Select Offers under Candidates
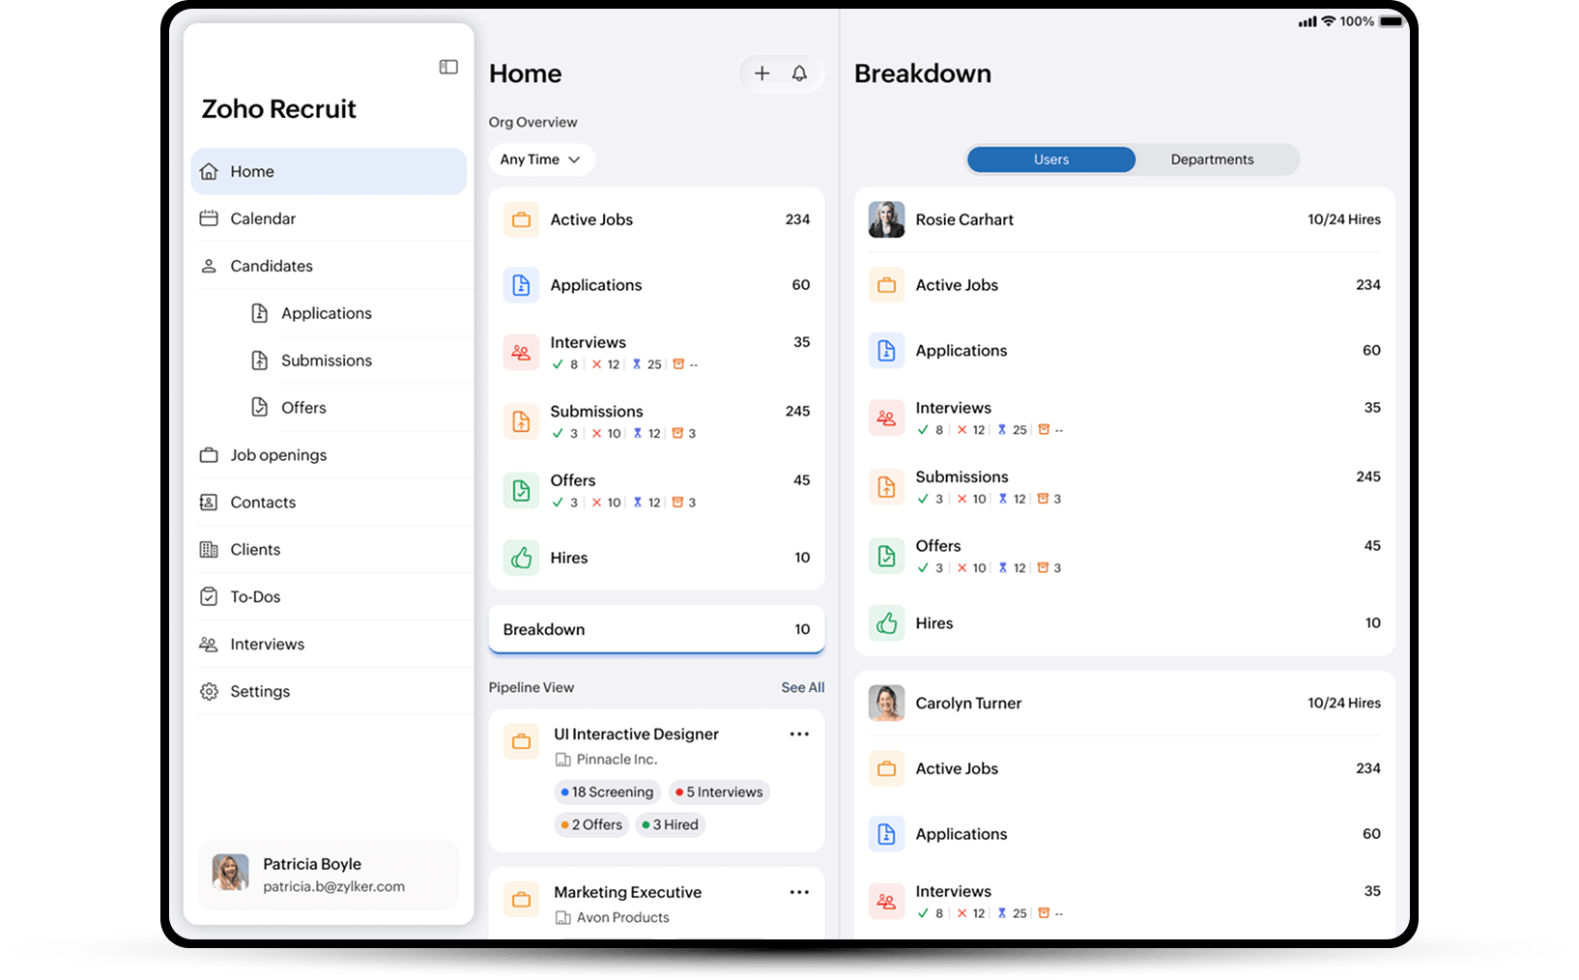This screenshot has width=1579, height=980. [x=302, y=407]
